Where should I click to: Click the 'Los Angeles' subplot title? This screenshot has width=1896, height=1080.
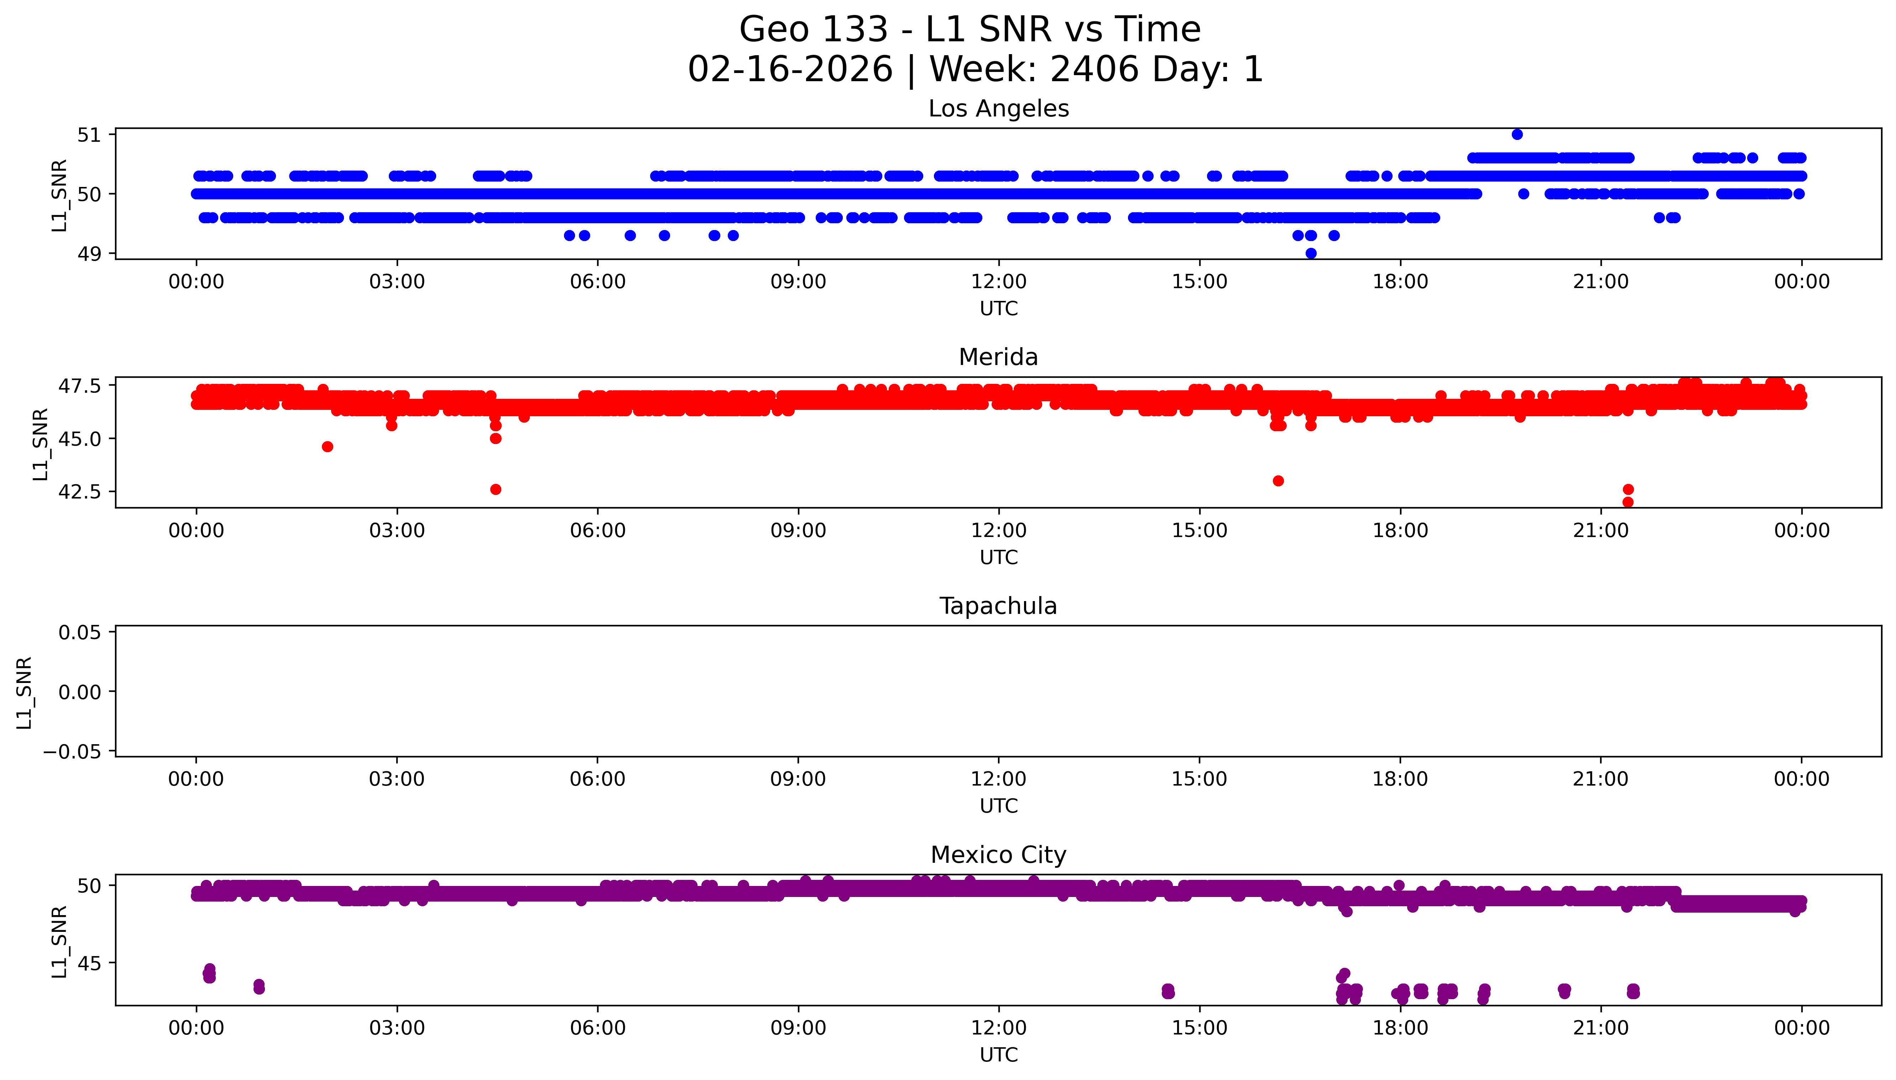pyautogui.click(x=998, y=109)
